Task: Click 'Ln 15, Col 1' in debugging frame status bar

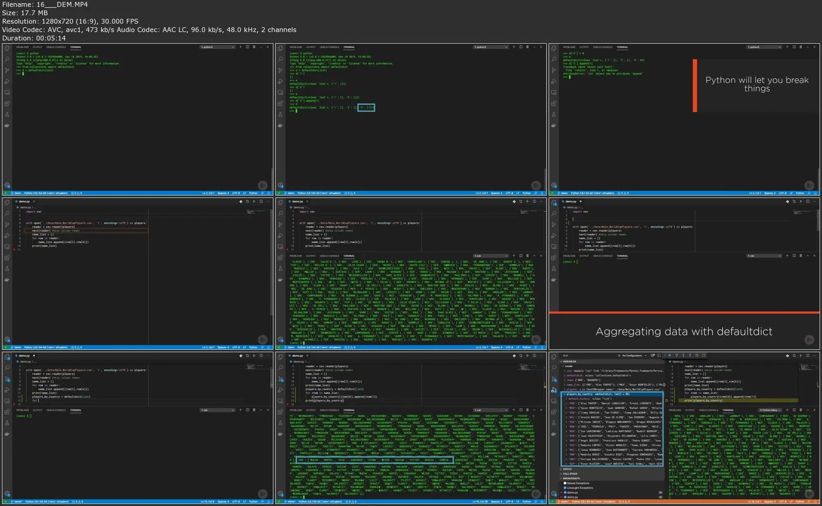Action: click(x=754, y=502)
